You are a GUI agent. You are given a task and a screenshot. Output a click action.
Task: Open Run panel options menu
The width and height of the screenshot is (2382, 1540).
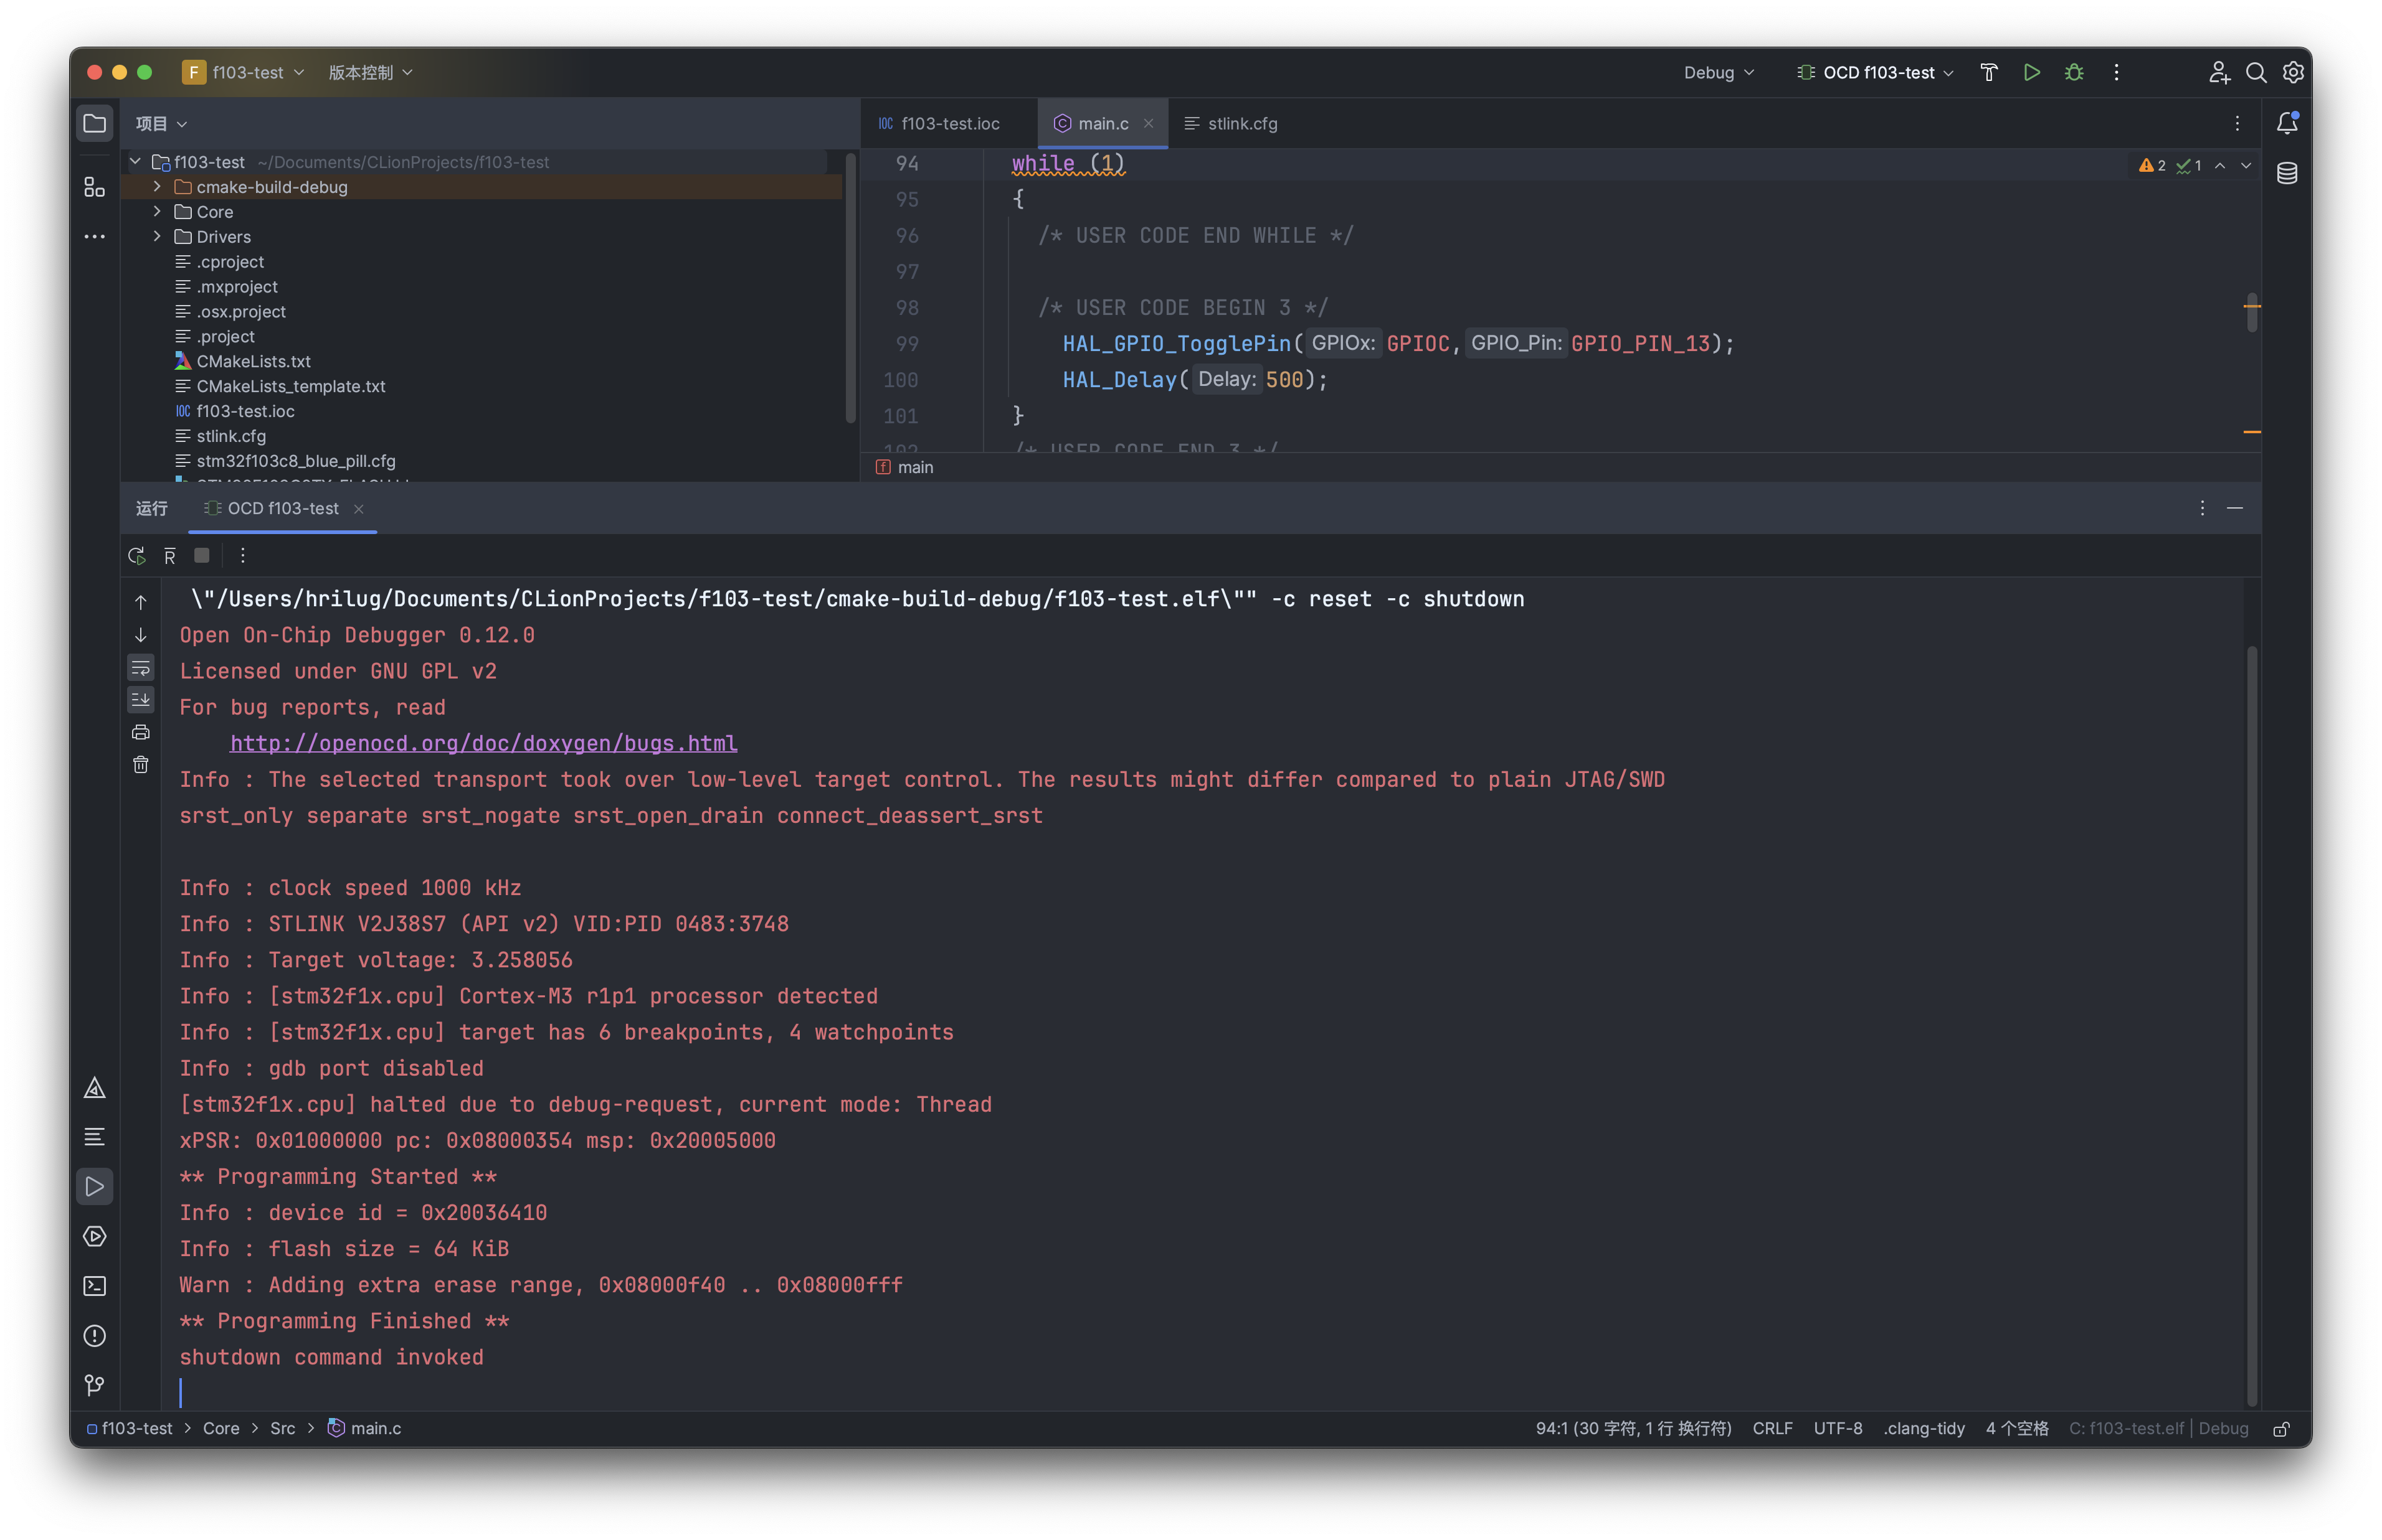tap(2202, 508)
